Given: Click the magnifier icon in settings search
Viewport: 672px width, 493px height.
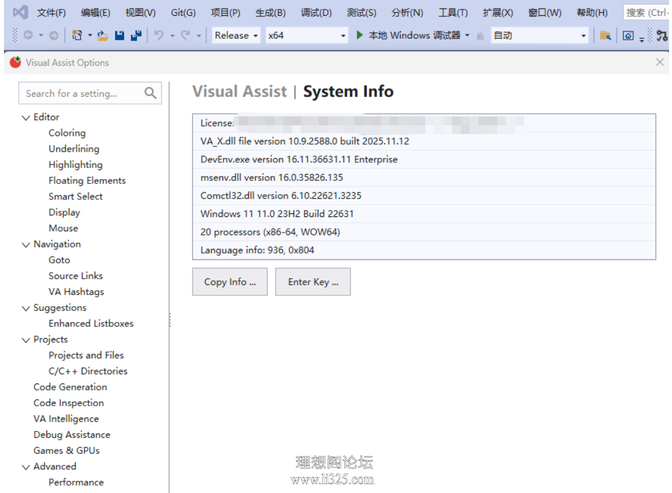Looking at the screenshot, I should [150, 93].
